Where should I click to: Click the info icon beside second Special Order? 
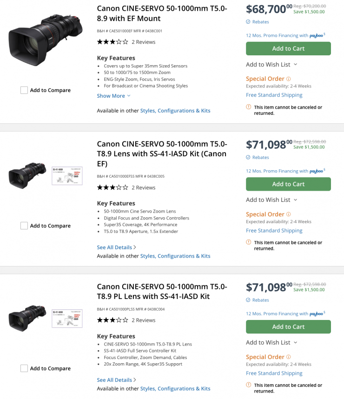(289, 214)
